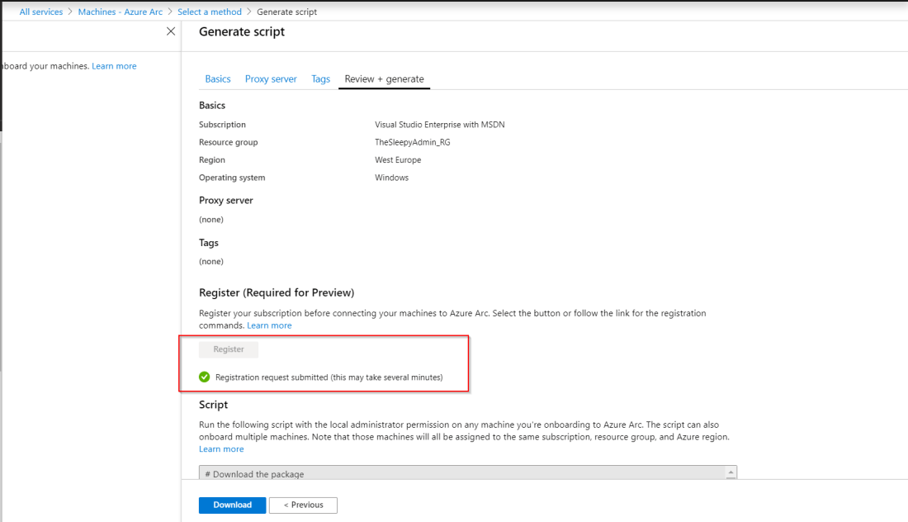Screen dimensions: 908x522
Task: Click chevron before Generate script breadcrumb
Action: (x=249, y=12)
